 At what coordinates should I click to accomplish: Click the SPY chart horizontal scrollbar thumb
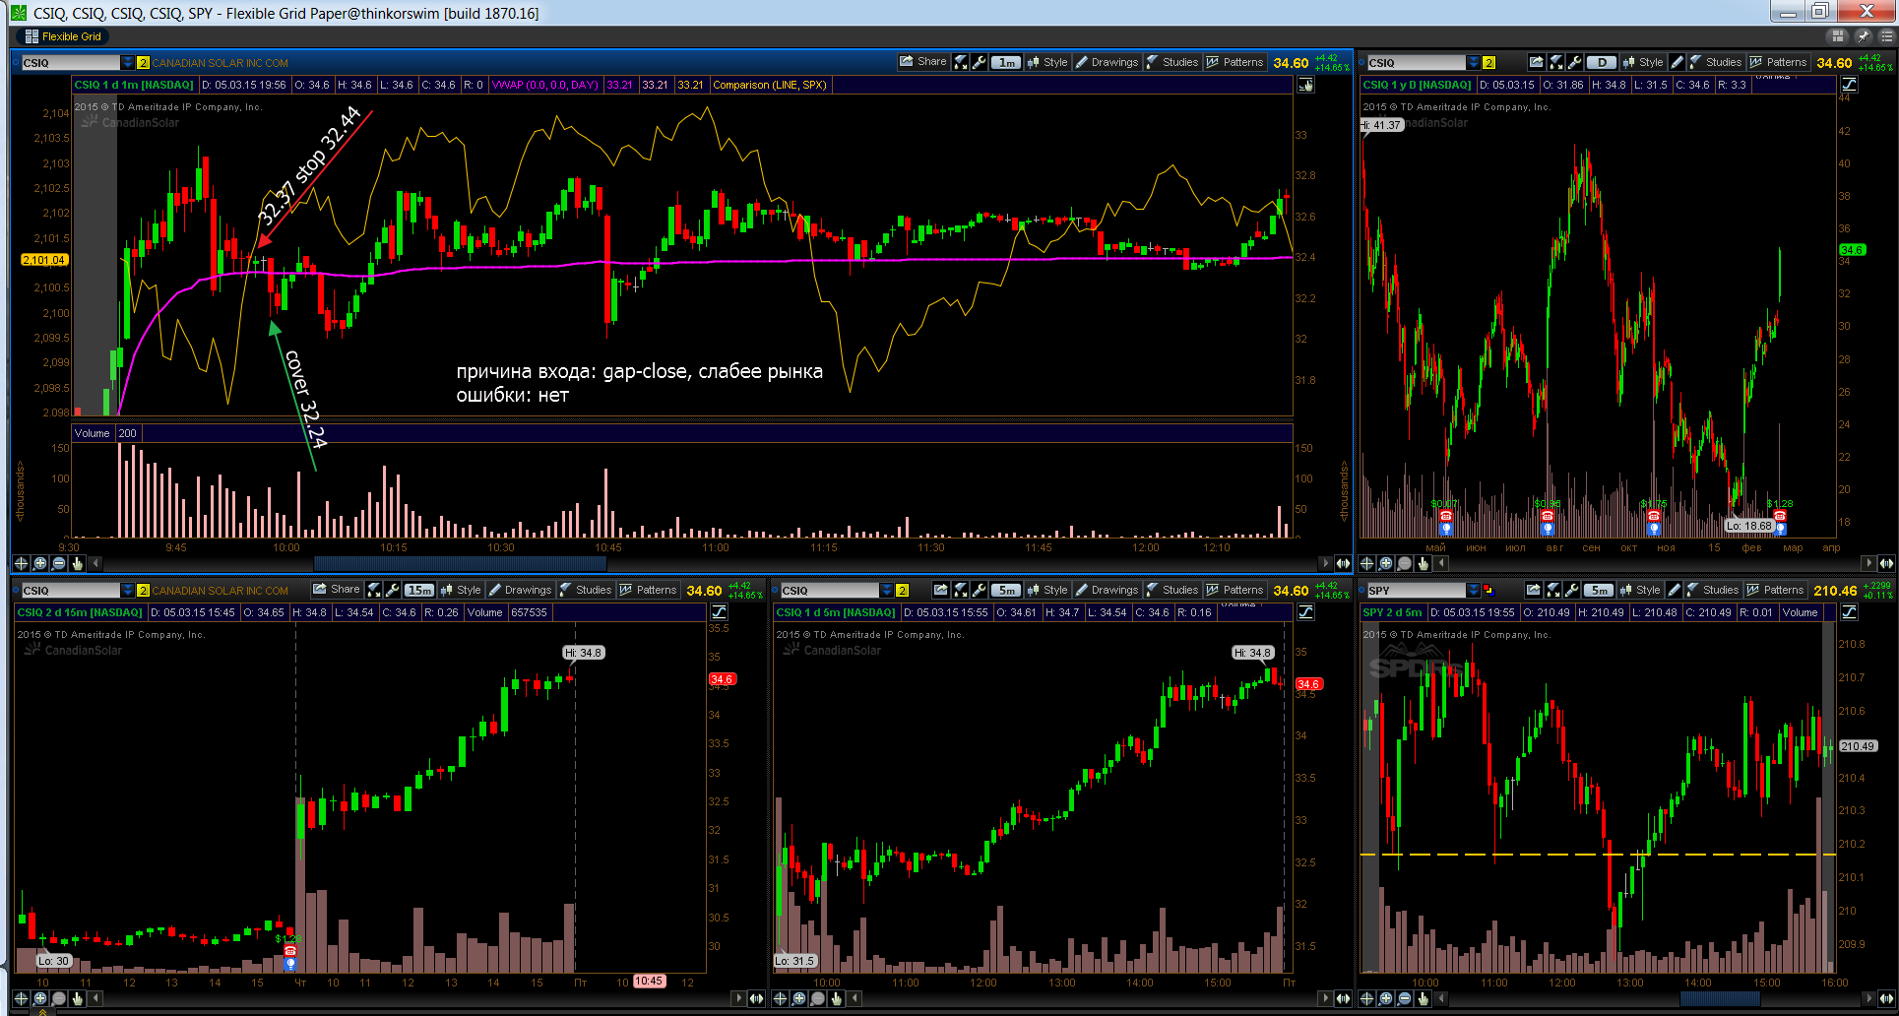coord(1719,998)
